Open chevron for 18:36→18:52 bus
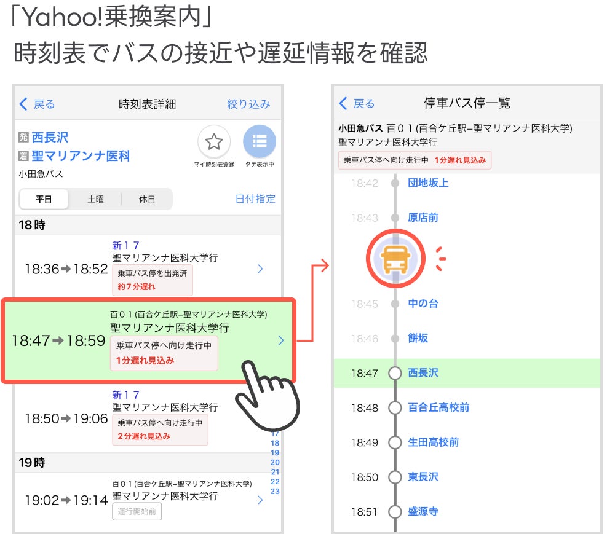This screenshot has height=534, width=615. click(x=260, y=269)
